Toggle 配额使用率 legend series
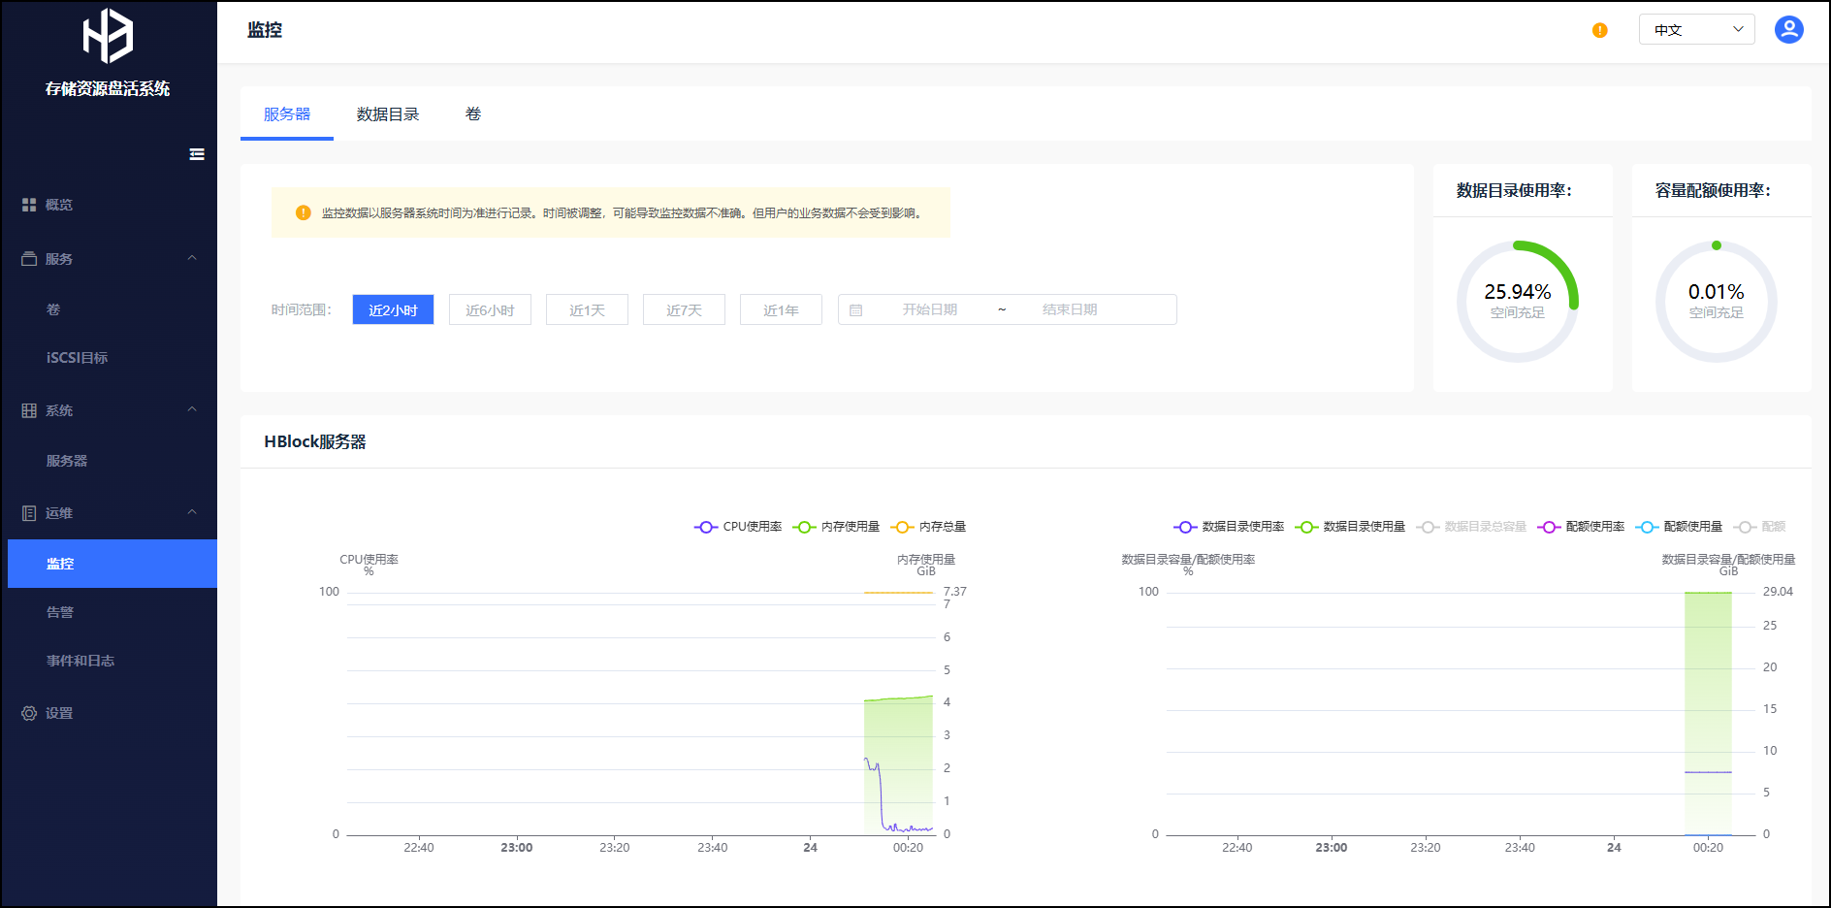The height and width of the screenshot is (908, 1831). coord(1581,527)
